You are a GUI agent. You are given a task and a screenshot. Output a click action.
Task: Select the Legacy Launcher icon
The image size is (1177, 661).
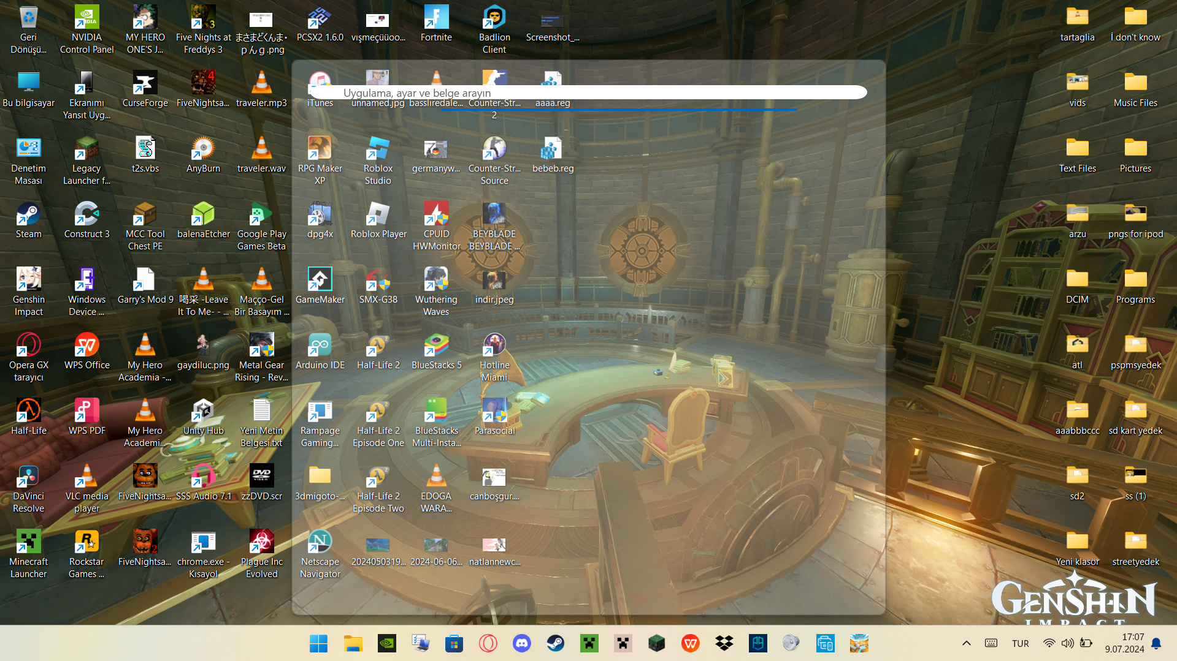point(86,161)
